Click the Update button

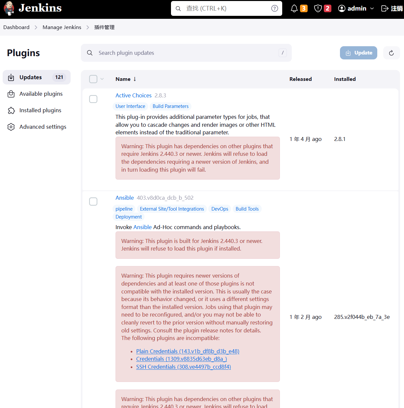coord(358,53)
